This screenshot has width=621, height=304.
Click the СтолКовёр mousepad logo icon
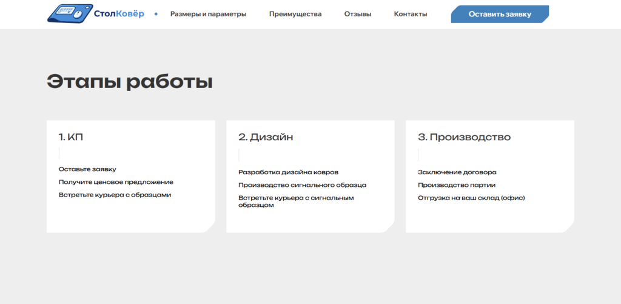(x=70, y=14)
